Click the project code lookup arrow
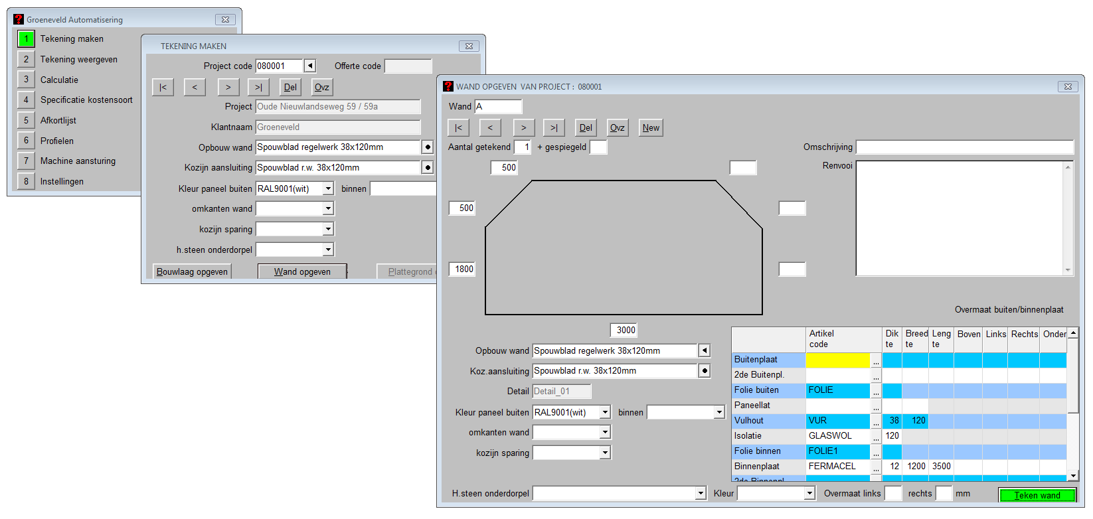The width and height of the screenshot is (1093, 519). pyautogui.click(x=309, y=66)
